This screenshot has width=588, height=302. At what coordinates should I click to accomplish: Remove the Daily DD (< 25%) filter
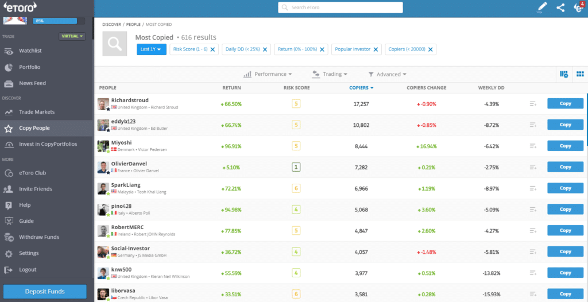[264, 49]
